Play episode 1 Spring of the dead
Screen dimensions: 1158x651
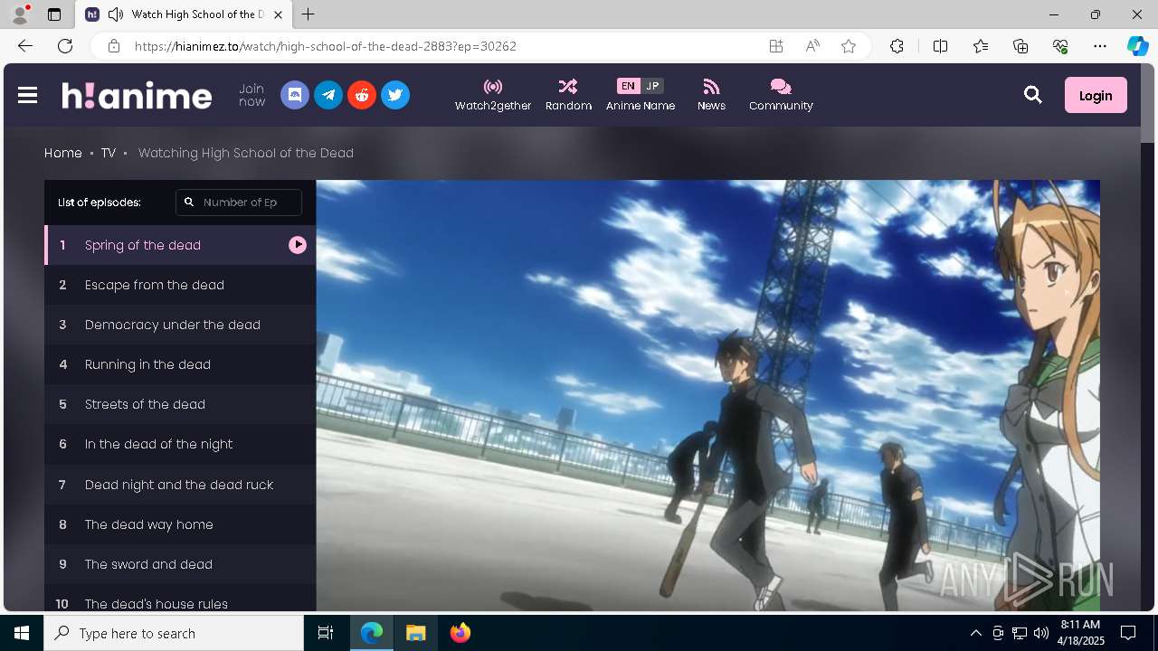point(180,245)
